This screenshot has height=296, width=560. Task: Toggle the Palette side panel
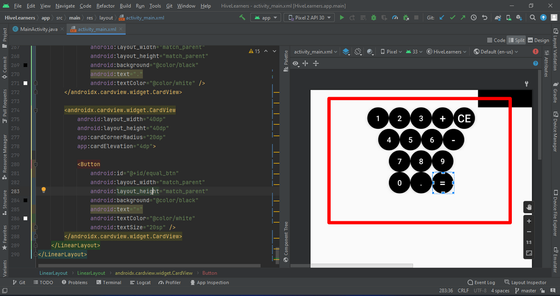286,61
